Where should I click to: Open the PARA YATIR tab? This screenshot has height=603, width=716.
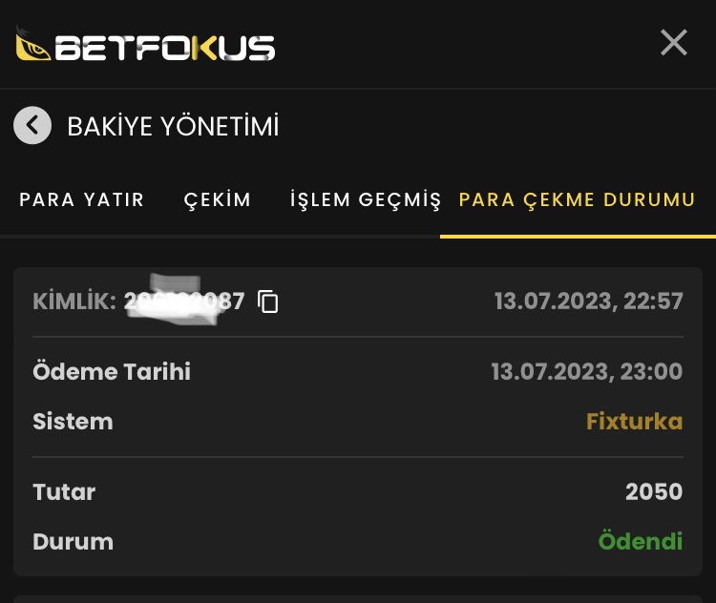tap(82, 200)
